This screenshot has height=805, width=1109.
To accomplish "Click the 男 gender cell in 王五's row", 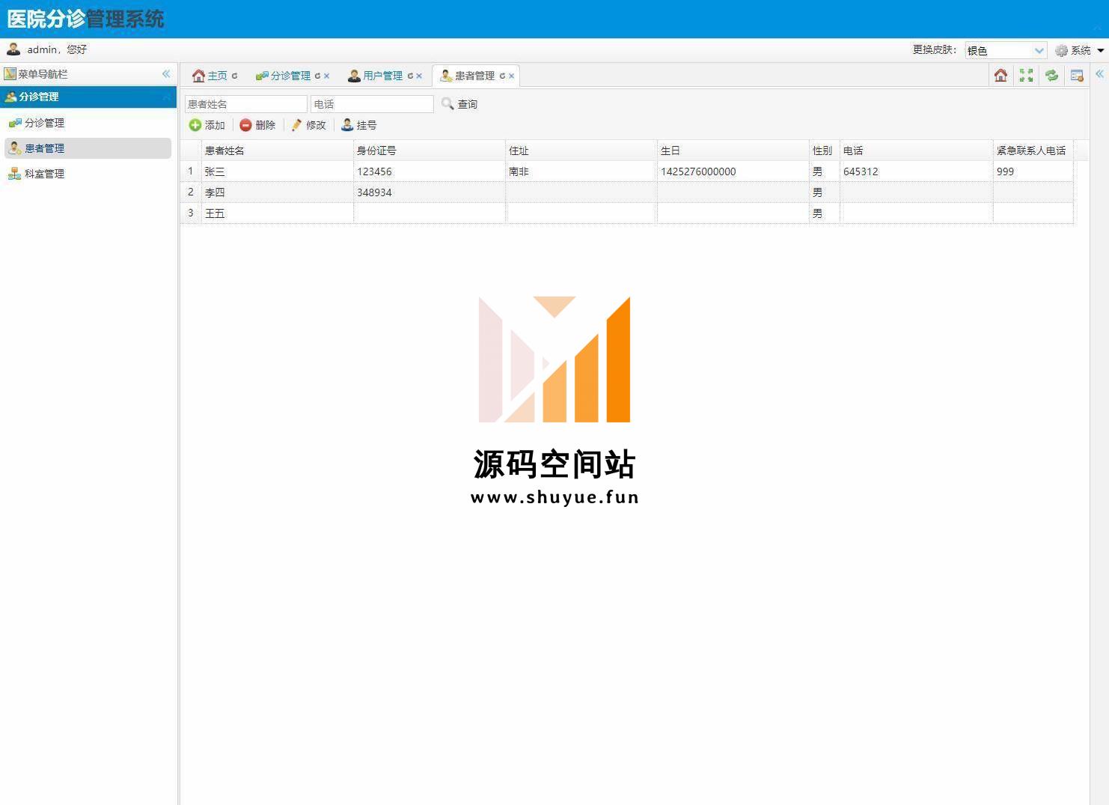I will tap(825, 213).
